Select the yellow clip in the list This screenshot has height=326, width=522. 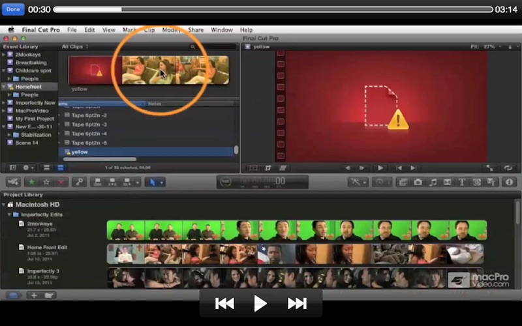[146, 152]
